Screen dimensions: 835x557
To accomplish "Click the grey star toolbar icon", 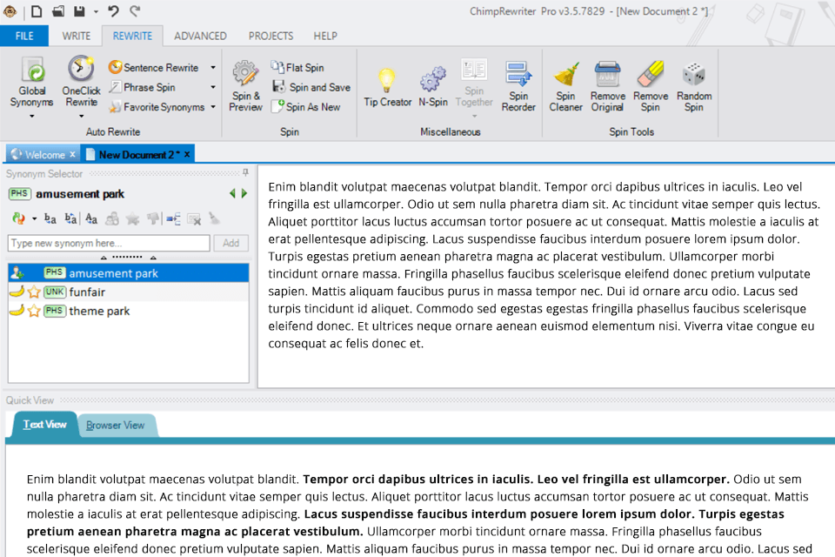I will (x=132, y=218).
